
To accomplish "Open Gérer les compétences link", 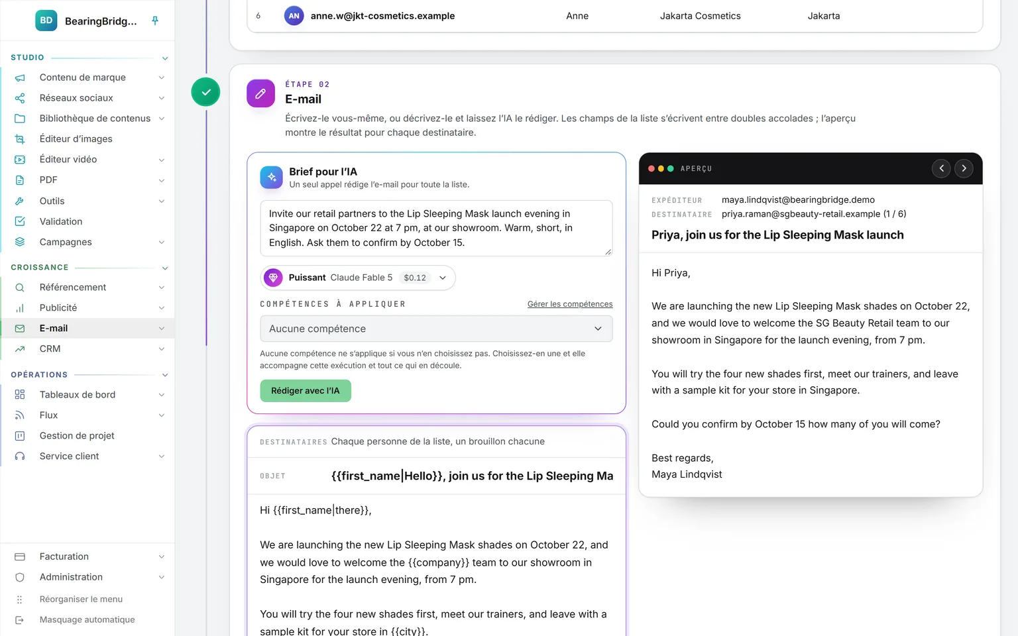I will pos(570,304).
